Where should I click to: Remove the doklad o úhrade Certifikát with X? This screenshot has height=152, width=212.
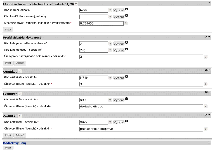click(206, 92)
